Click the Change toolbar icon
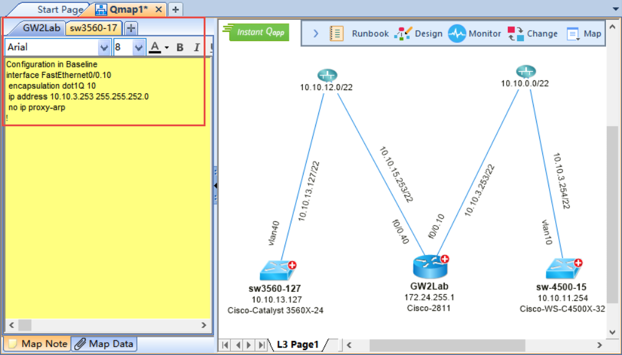The image size is (622, 355). point(516,34)
